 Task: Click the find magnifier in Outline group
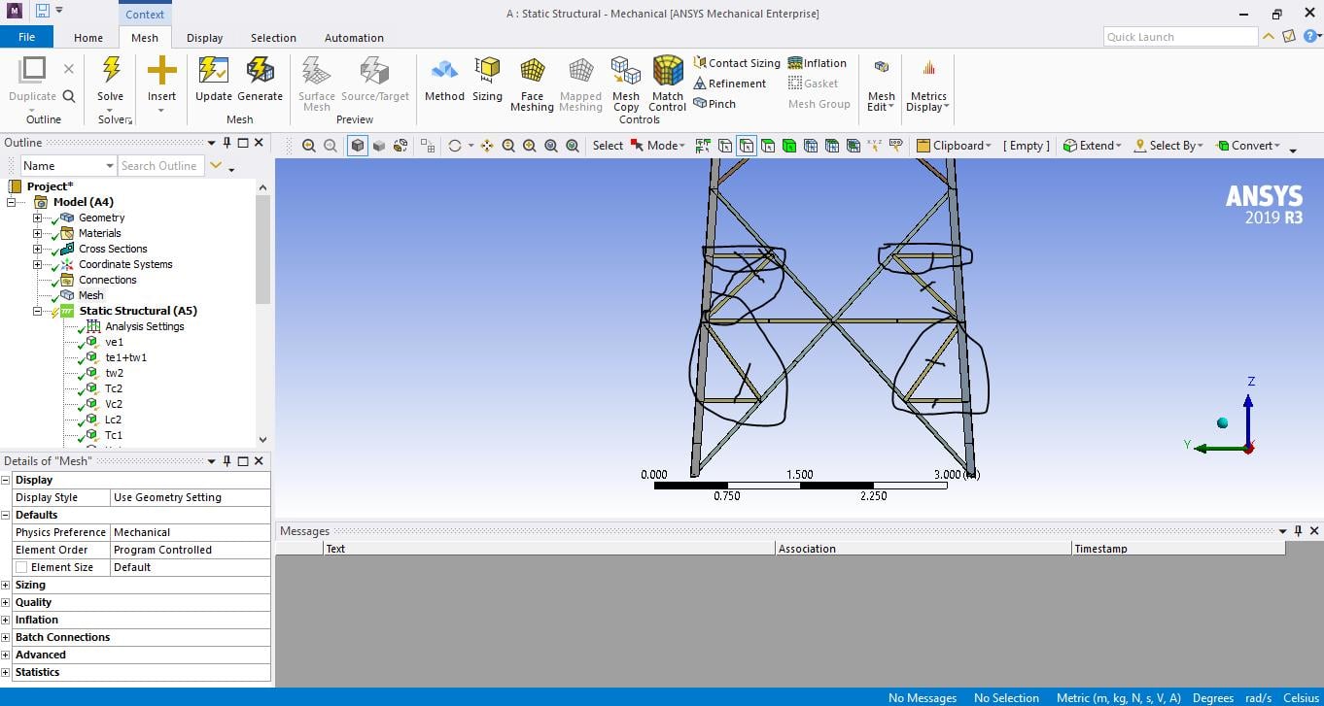[69, 96]
